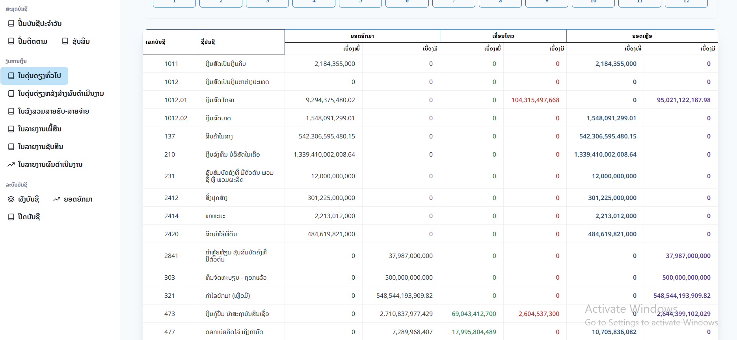The height and width of the screenshot is (340, 737).
Task: Select the account 1012.01 row number
Action: point(175,100)
